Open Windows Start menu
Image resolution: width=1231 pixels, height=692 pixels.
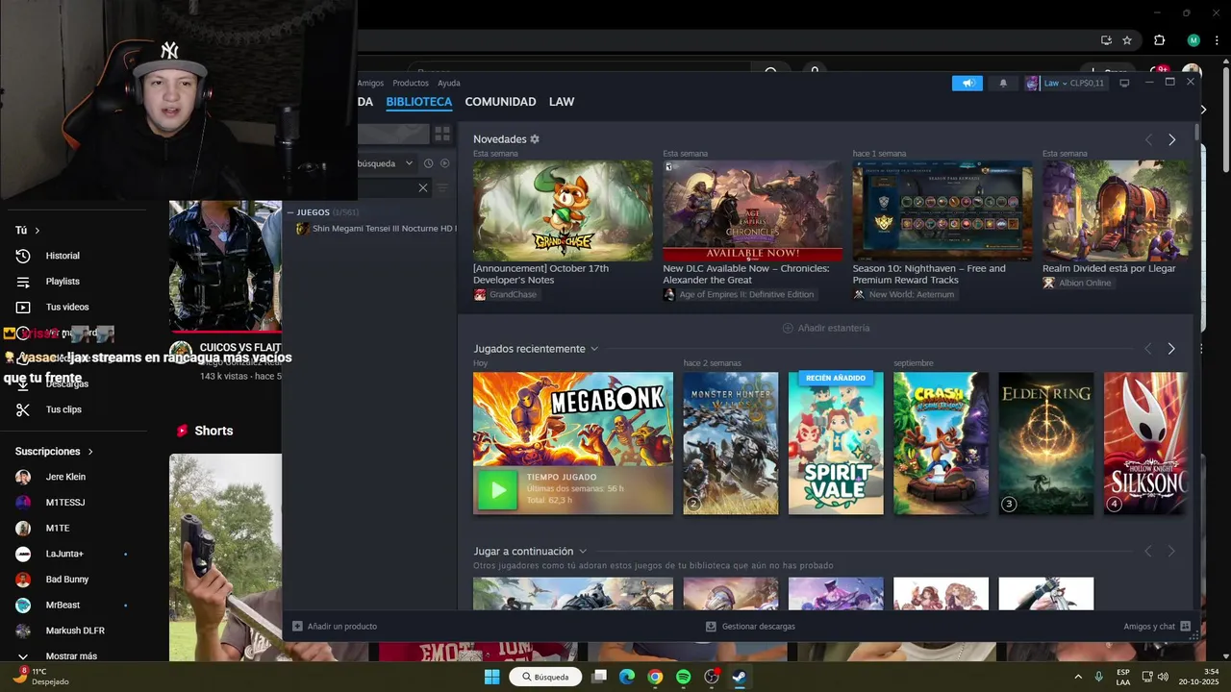point(491,677)
